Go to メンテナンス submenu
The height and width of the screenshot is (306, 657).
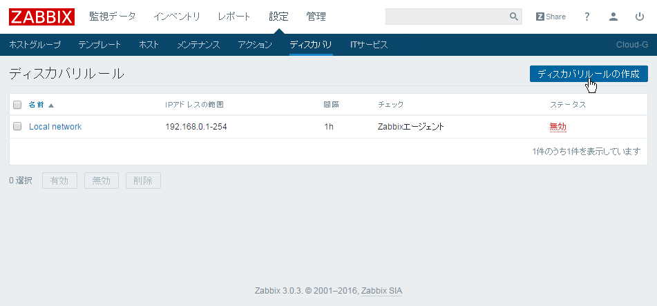click(x=198, y=45)
